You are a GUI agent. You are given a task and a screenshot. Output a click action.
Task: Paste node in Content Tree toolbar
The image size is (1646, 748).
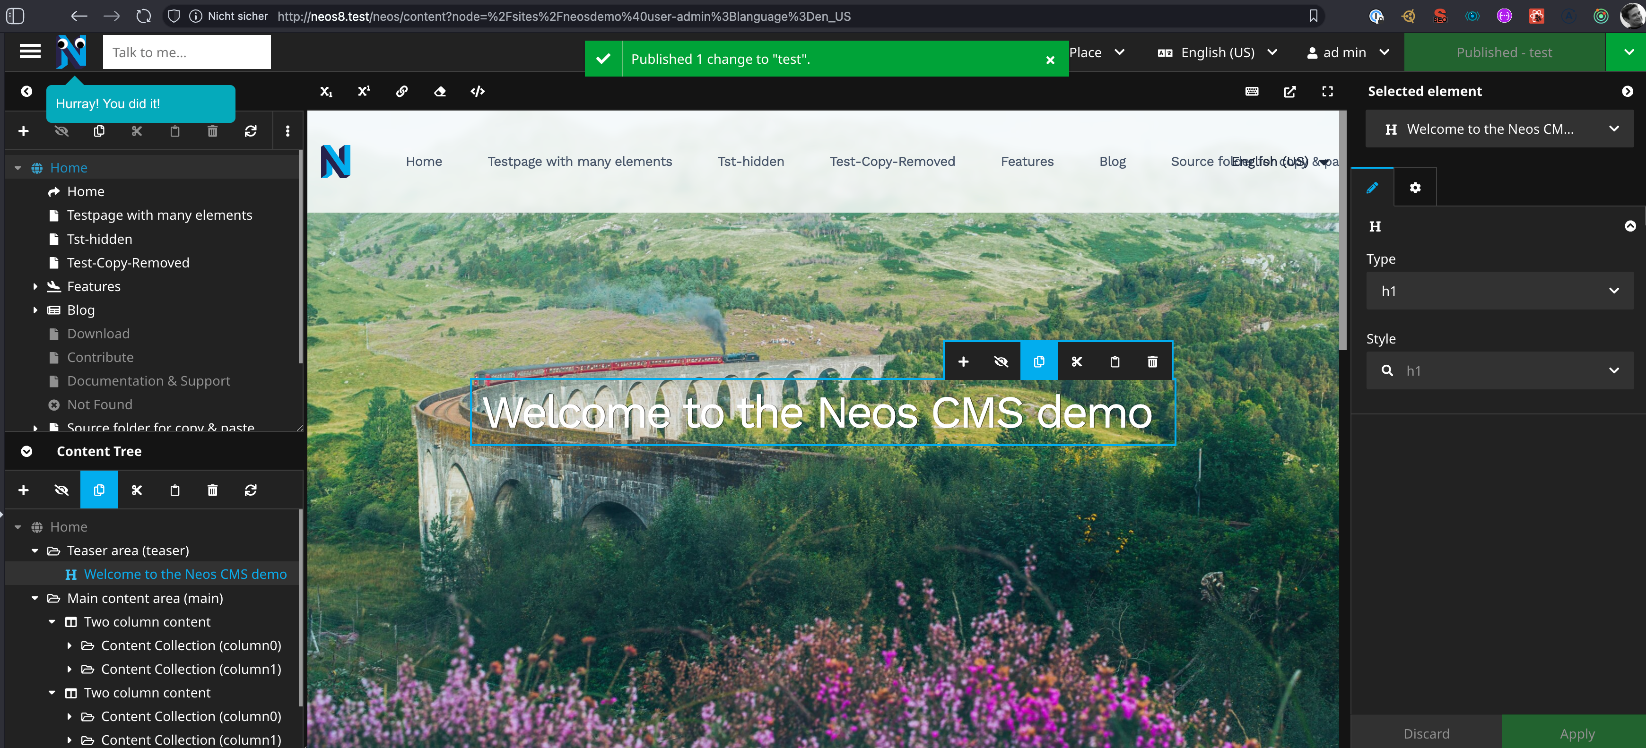pos(174,490)
